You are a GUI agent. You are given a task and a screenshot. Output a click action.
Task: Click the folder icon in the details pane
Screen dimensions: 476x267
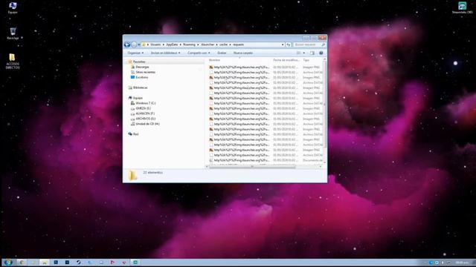[132, 175]
